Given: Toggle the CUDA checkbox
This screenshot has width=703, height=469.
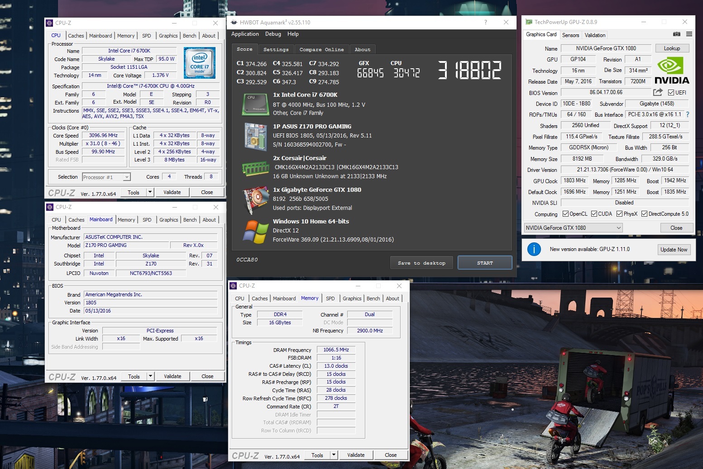Looking at the screenshot, I should (594, 214).
